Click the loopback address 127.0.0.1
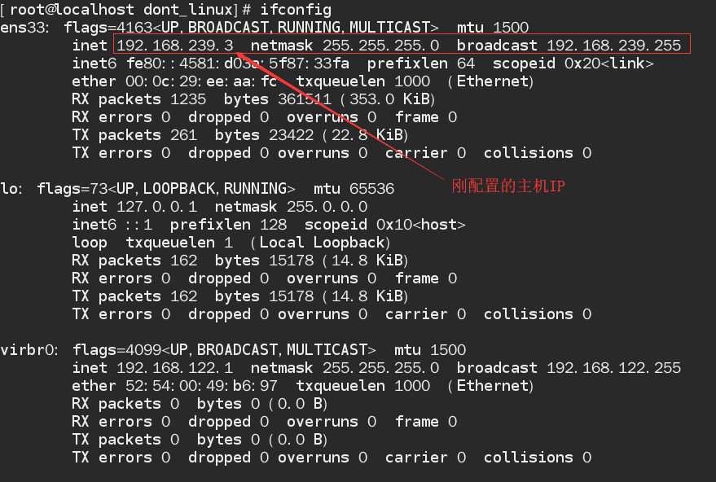The image size is (716, 482). (156, 207)
